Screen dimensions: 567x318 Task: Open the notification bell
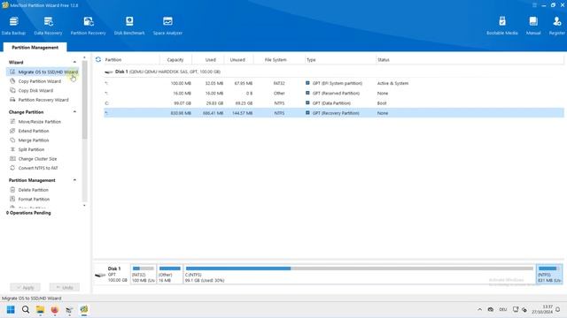click(x=557, y=309)
